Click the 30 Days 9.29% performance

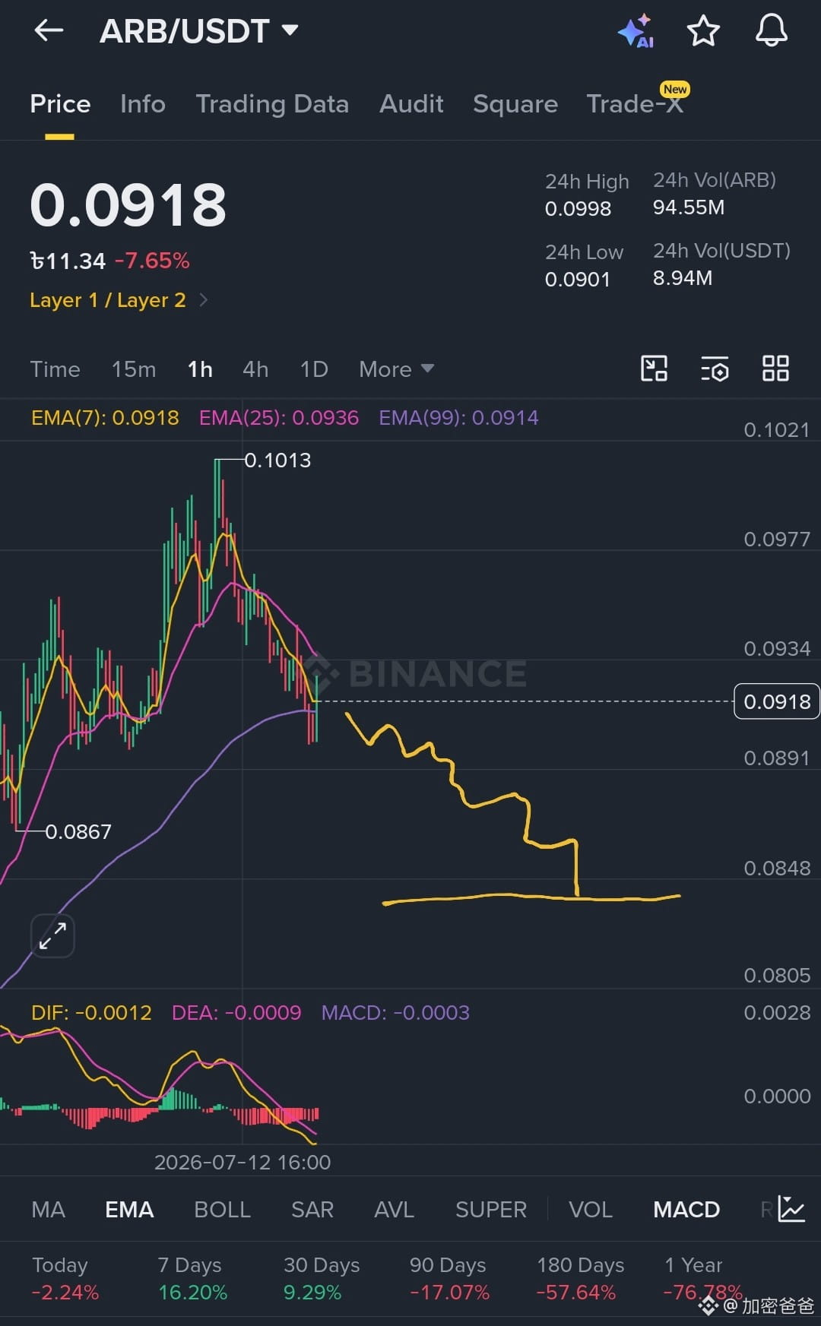click(321, 1278)
